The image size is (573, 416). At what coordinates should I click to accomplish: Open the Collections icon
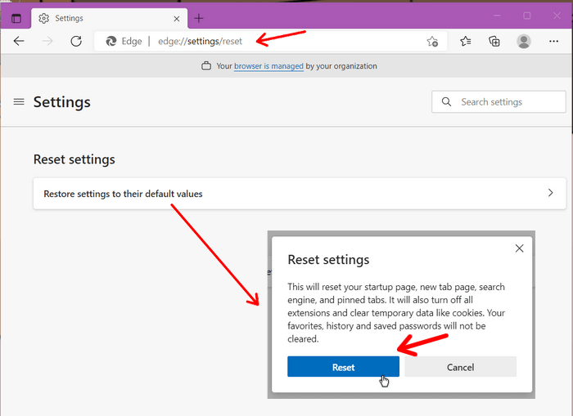coord(494,41)
